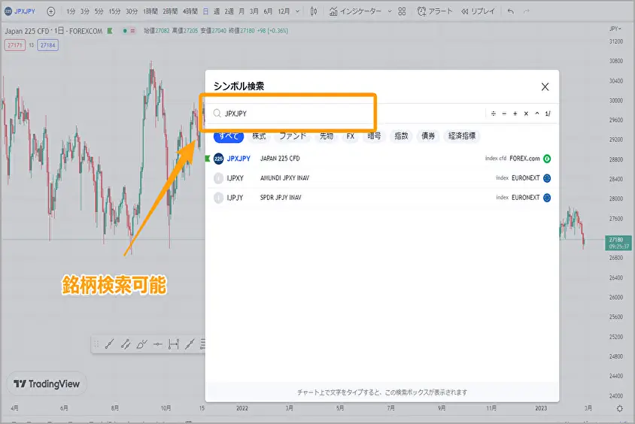Click the undo arrow icon
This screenshot has width=635, height=424.
511,11
